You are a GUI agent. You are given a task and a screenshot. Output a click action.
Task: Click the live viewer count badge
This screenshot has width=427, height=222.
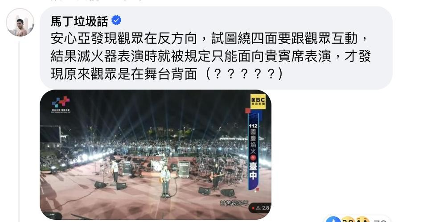[x=260, y=208]
